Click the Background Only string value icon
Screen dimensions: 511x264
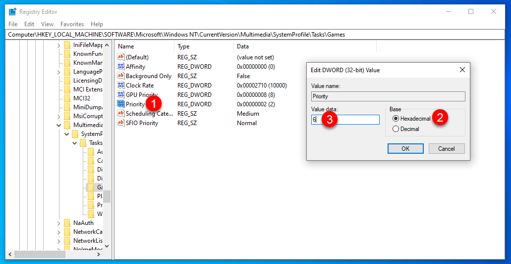(x=121, y=76)
